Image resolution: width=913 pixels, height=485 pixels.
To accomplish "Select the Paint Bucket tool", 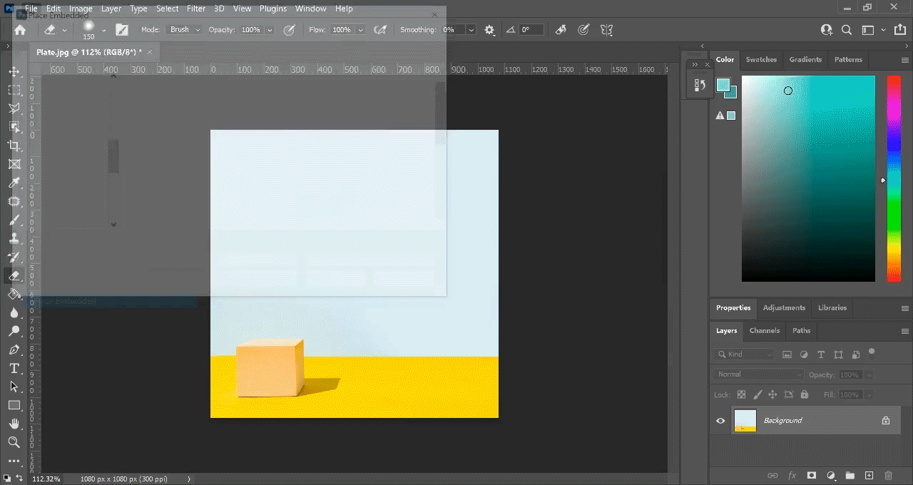I will [14, 294].
